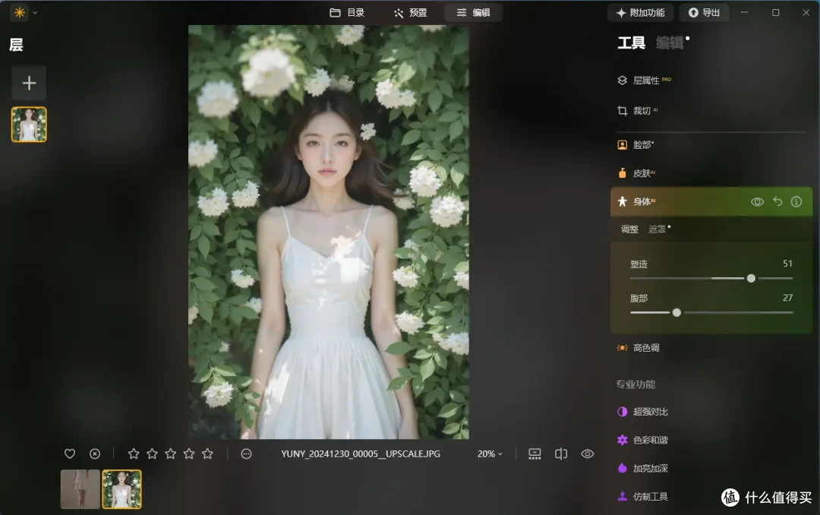Open the 附加功能 extras button
This screenshot has width=820, height=515.
(641, 13)
